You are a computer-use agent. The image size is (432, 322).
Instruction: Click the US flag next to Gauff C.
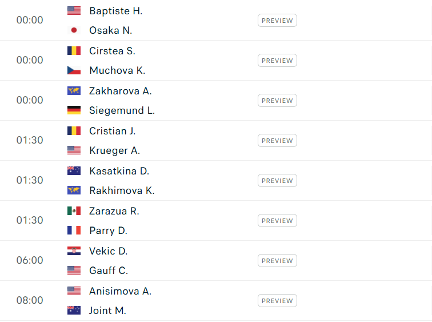click(74, 271)
